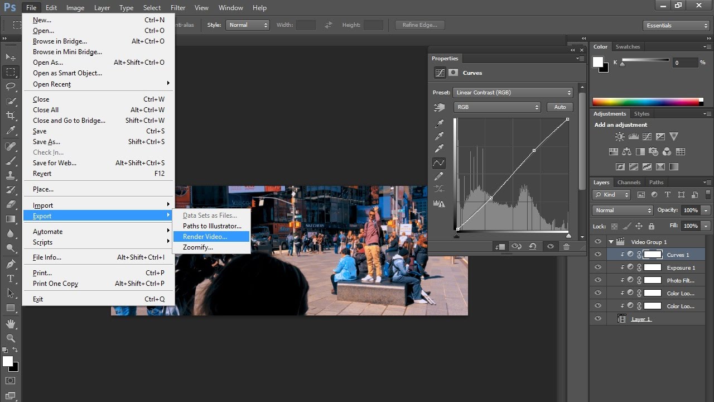Add a Levels adjustment

coord(633,137)
